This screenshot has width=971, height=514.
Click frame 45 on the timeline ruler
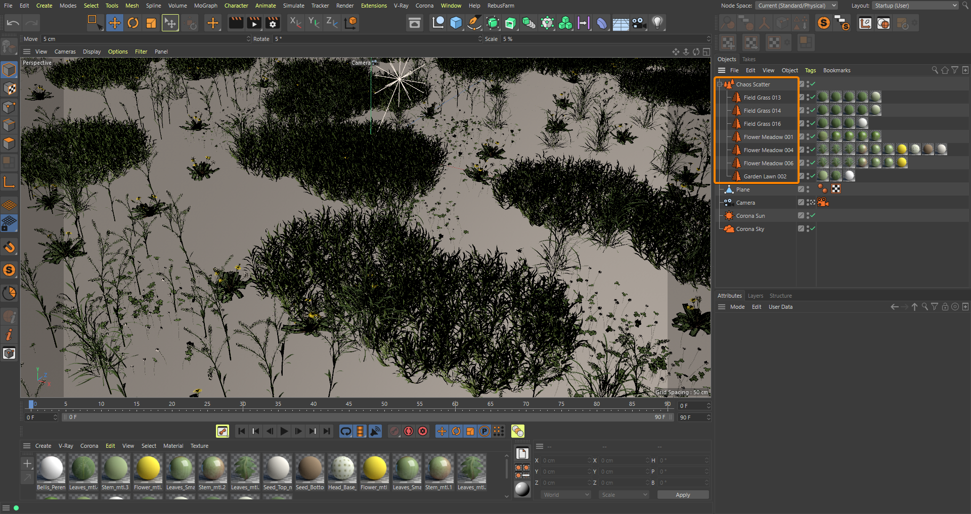click(349, 404)
